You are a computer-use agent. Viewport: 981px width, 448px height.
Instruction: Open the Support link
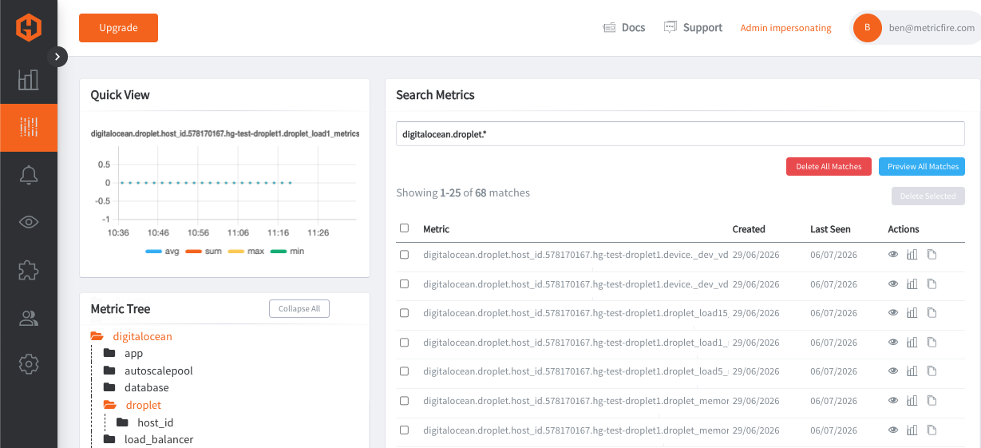coord(702,28)
